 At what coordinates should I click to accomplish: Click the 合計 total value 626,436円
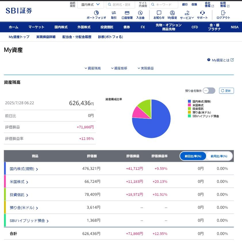(91, 233)
